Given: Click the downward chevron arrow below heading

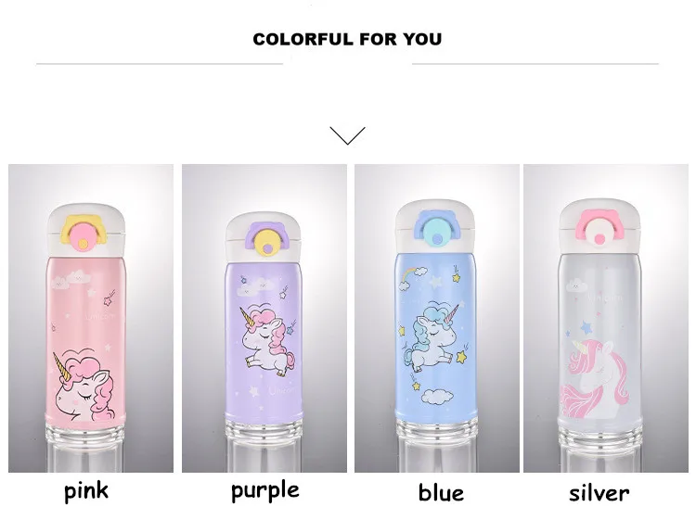Looking at the screenshot, I should [348, 135].
